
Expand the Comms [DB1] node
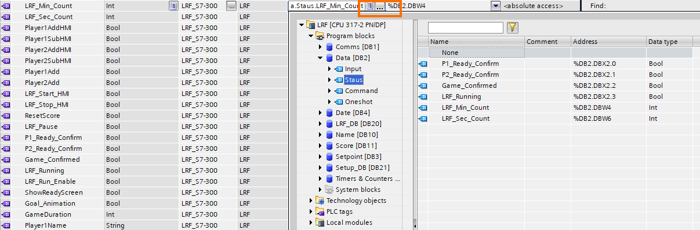320,47
